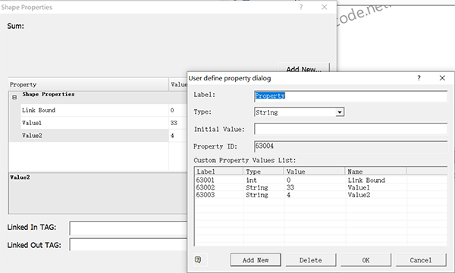Close the Shape Properties window
The height and width of the screenshot is (273, 455).
325,7
